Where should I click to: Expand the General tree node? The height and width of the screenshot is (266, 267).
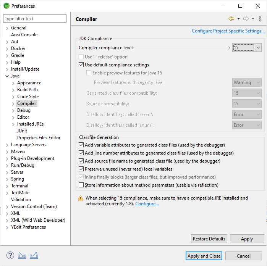7,28
